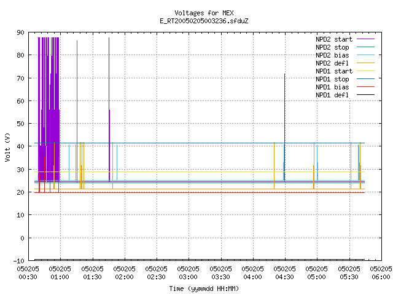Click the x-axis label 050205 05:30
The width and height of the screenshot is (393, 294).
[349, 273]
